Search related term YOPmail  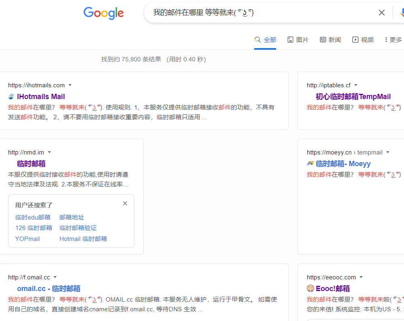pyautogui.click(x=27, y=239)
